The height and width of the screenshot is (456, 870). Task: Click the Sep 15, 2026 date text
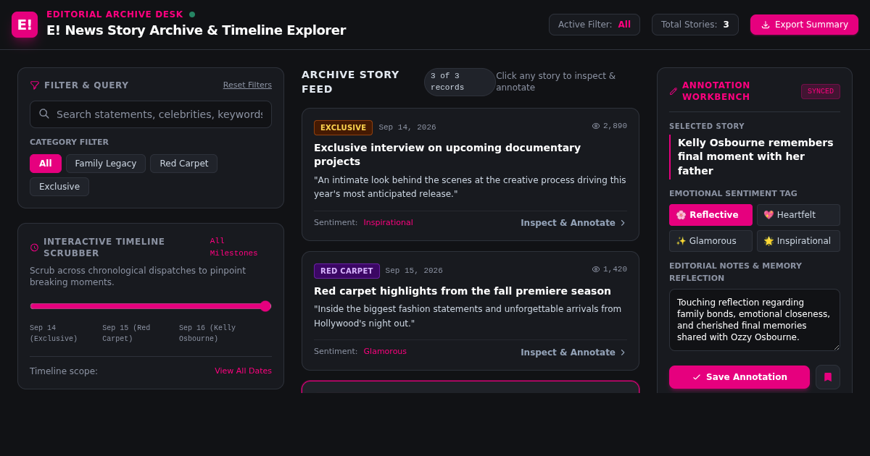[414, 271]
